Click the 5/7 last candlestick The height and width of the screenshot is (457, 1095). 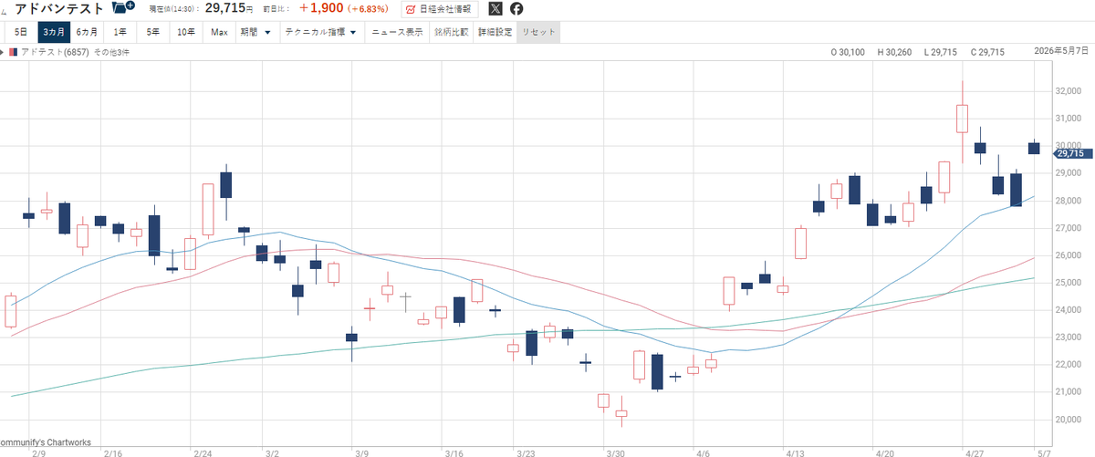coord(1034,147)
